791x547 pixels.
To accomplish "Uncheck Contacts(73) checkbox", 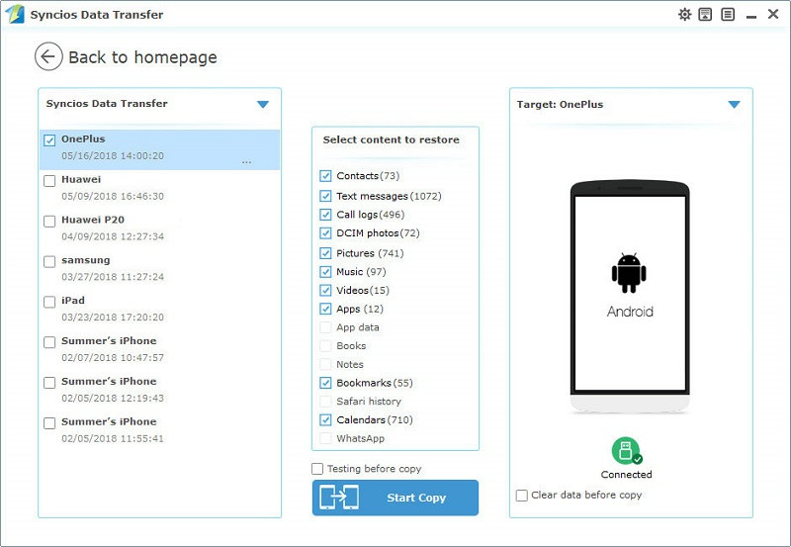I will pos(325,176).
